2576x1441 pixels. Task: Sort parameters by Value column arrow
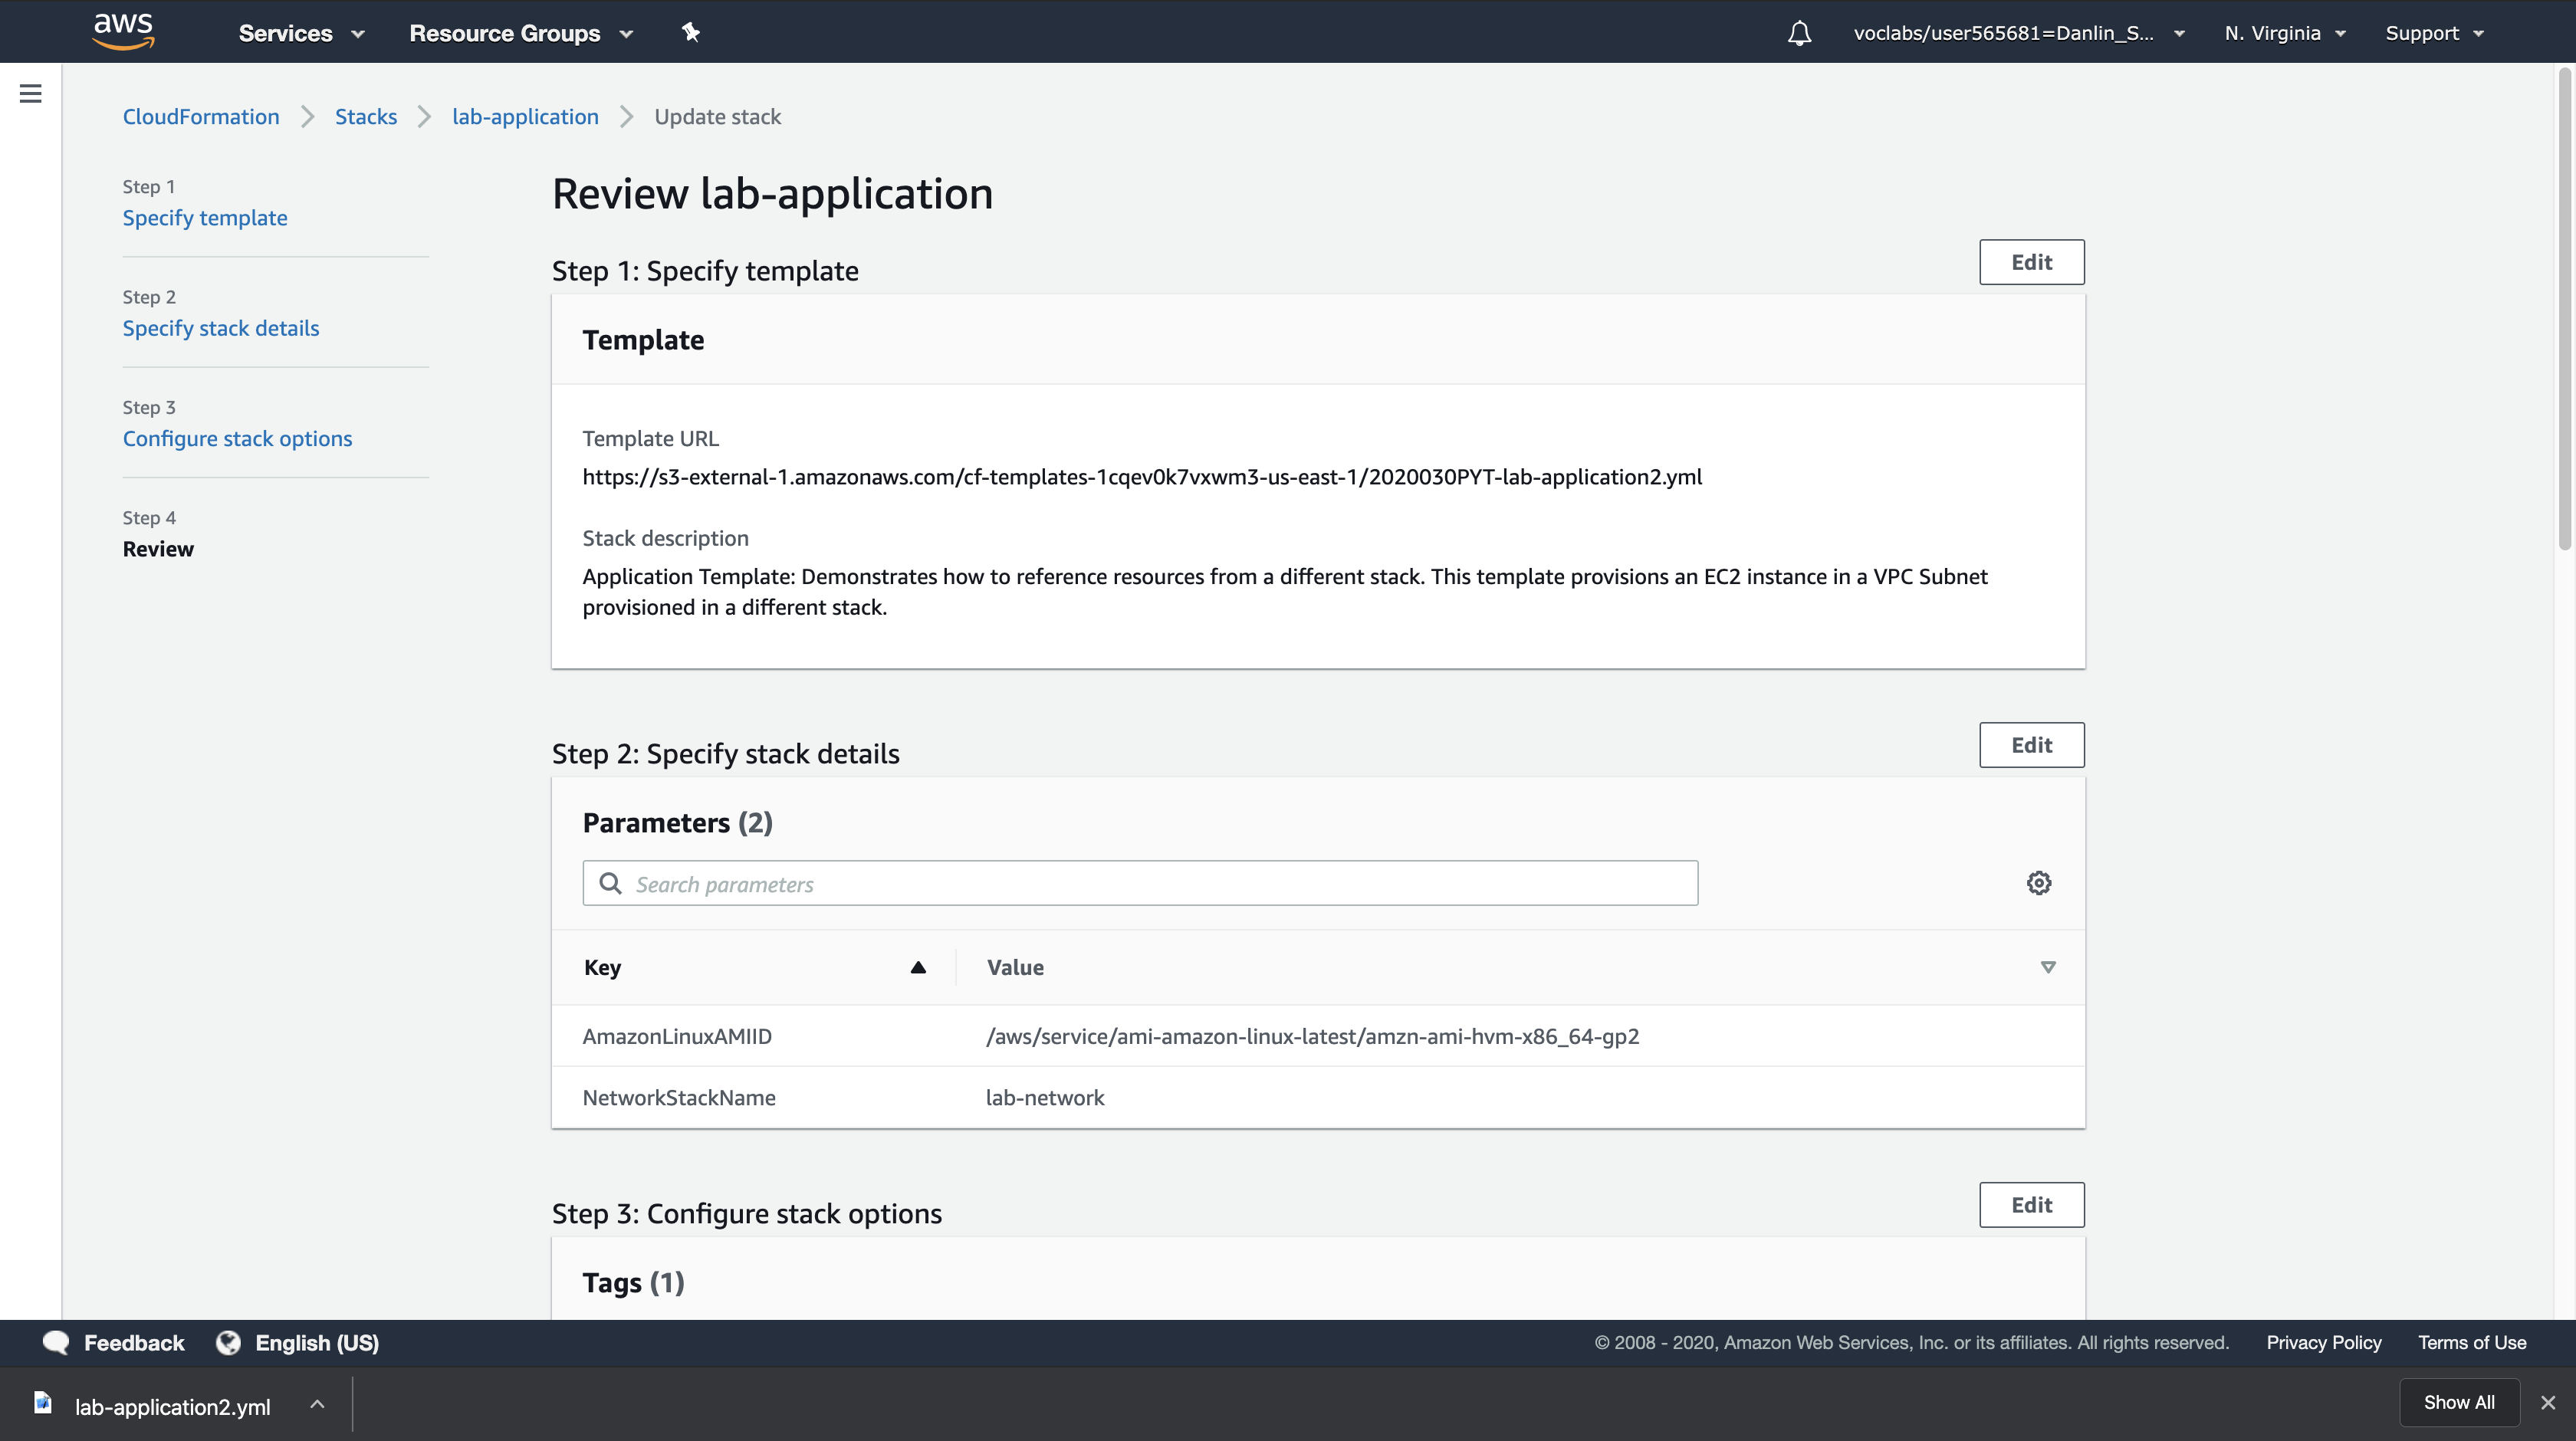tap(2047, 967)
